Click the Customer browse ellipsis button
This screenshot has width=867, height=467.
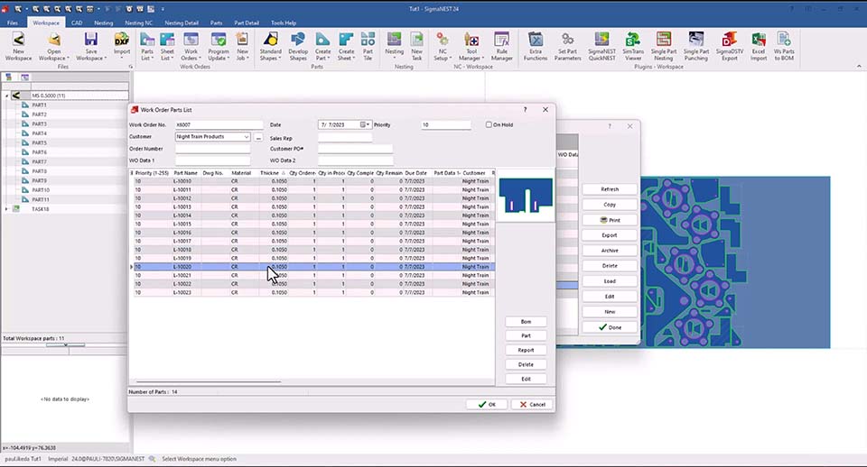click(x=258, y=137)
